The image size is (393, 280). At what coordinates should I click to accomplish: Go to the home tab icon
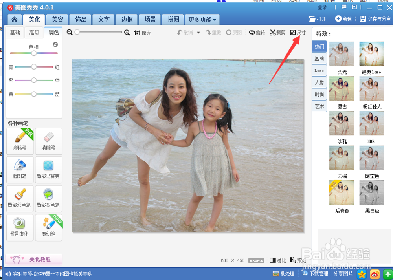pyautogui.click(x=15, y=20)
